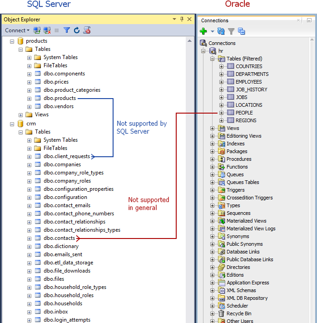This screenshot has width=317, height=323.
Task: Click Disconnect icon in Object Explorer toolbar
Action: tap(46, 30)
